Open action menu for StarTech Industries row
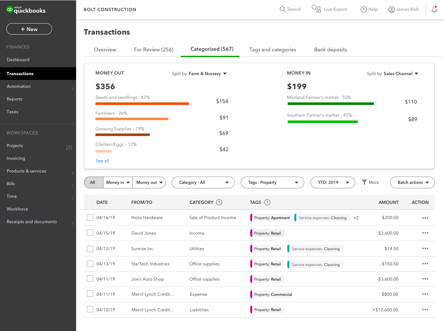The width and height of the screenshot is (444, 331). (x=425, y=264)
